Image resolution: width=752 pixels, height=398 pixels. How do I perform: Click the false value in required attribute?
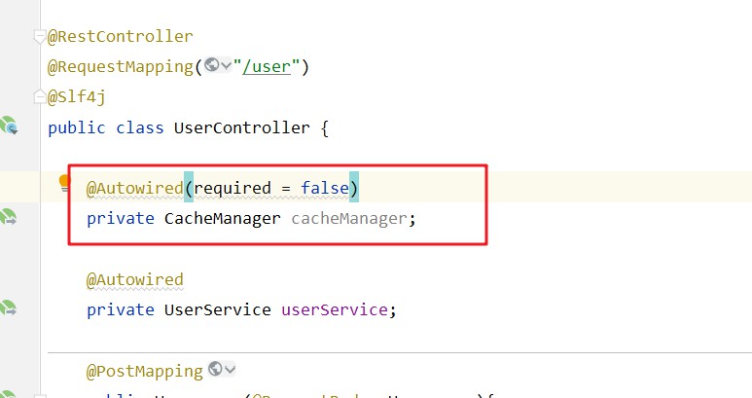point(325,188)
